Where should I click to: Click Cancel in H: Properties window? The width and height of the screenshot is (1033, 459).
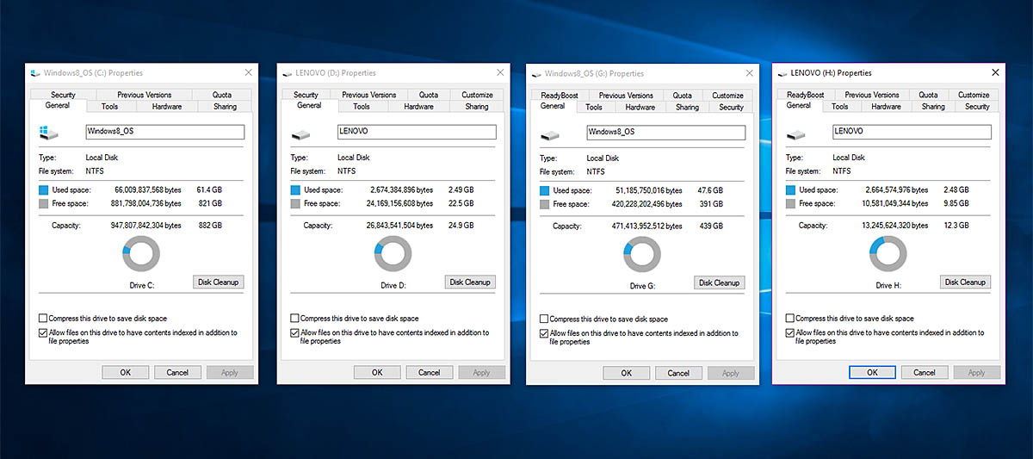pyautogui.click(x=925, y=372)
